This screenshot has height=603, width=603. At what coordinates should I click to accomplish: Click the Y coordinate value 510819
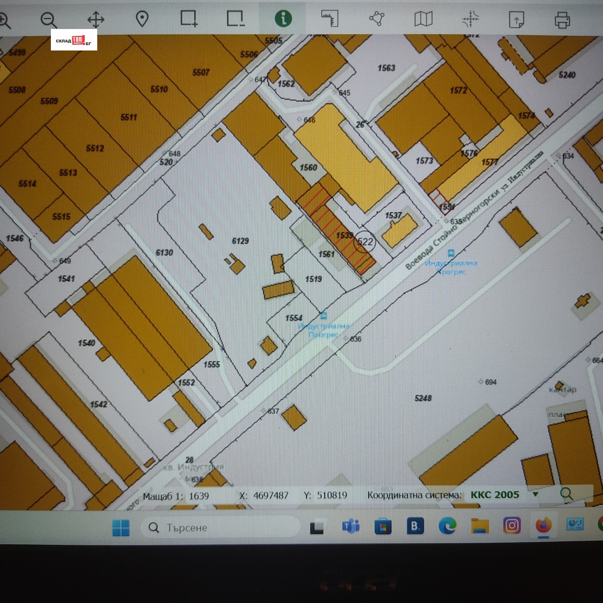[332, 495]
